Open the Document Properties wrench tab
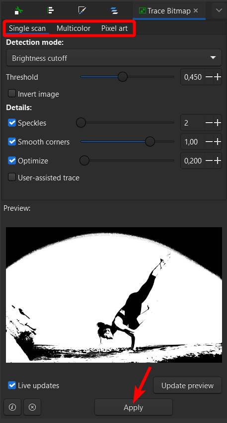227x423 pixels. point(19,11)
